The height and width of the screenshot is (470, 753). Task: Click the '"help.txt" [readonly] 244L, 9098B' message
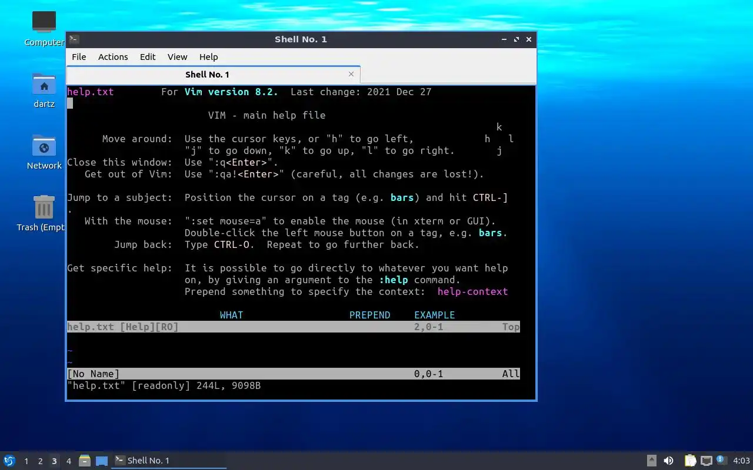164,385
